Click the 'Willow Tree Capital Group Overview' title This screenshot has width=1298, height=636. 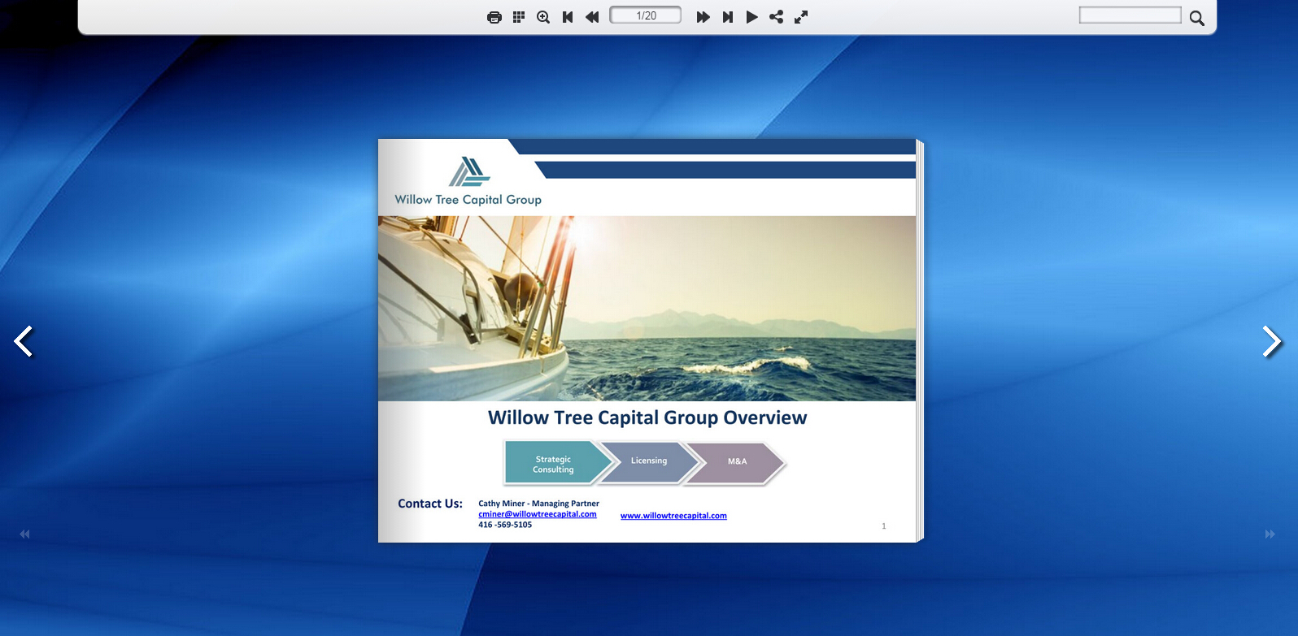tap(647, 418)
